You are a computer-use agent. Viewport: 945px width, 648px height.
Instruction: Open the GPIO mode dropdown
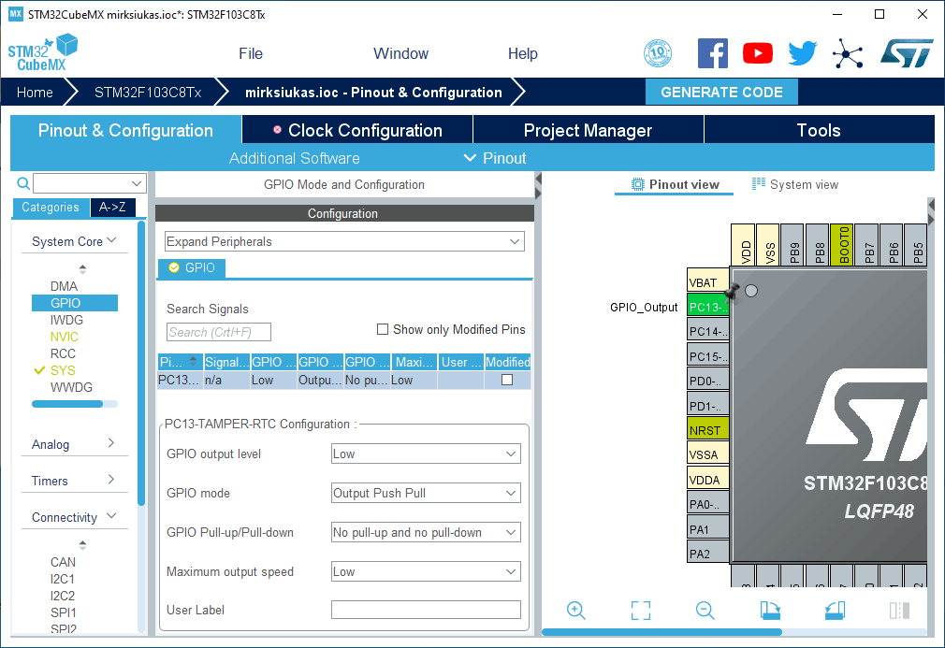[426, 493]
